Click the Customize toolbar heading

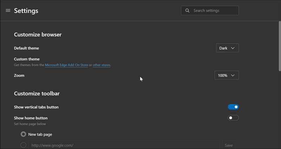(x=37, y=93)
